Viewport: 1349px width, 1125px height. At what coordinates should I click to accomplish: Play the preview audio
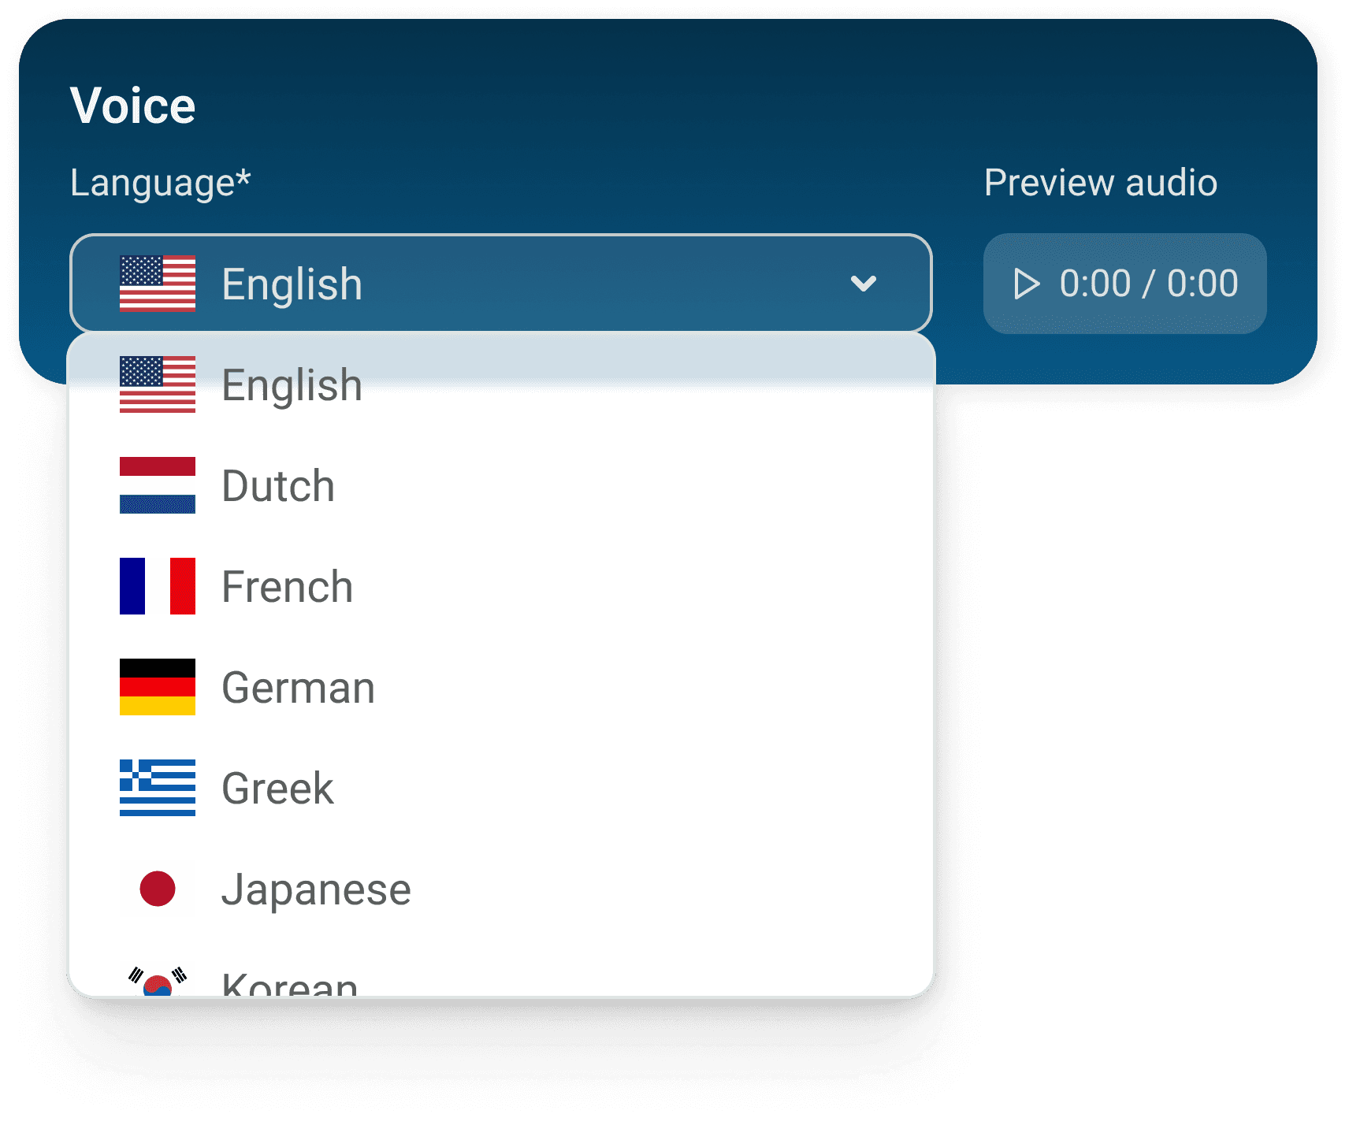tap(1026, 284)
